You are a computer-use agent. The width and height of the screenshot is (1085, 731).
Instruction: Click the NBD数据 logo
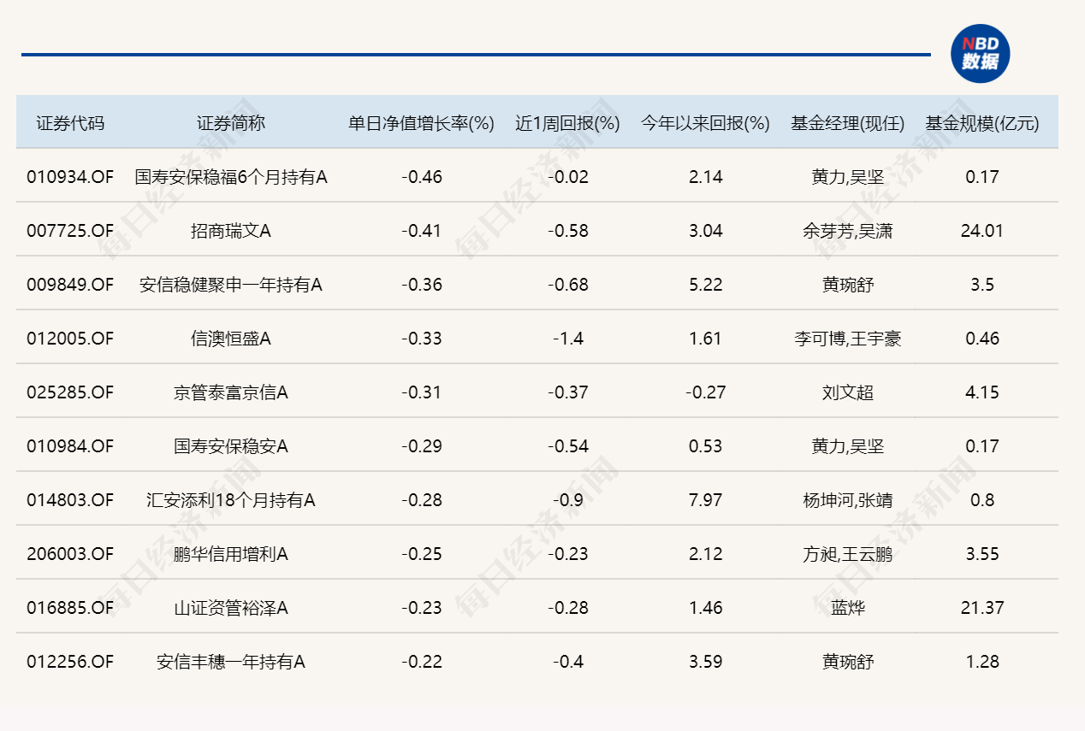pyautogui.click(x=980, y=54)
